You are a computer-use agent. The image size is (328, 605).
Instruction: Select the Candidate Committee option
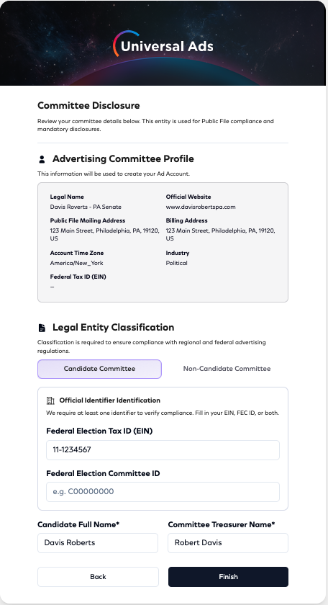point(99,369)
